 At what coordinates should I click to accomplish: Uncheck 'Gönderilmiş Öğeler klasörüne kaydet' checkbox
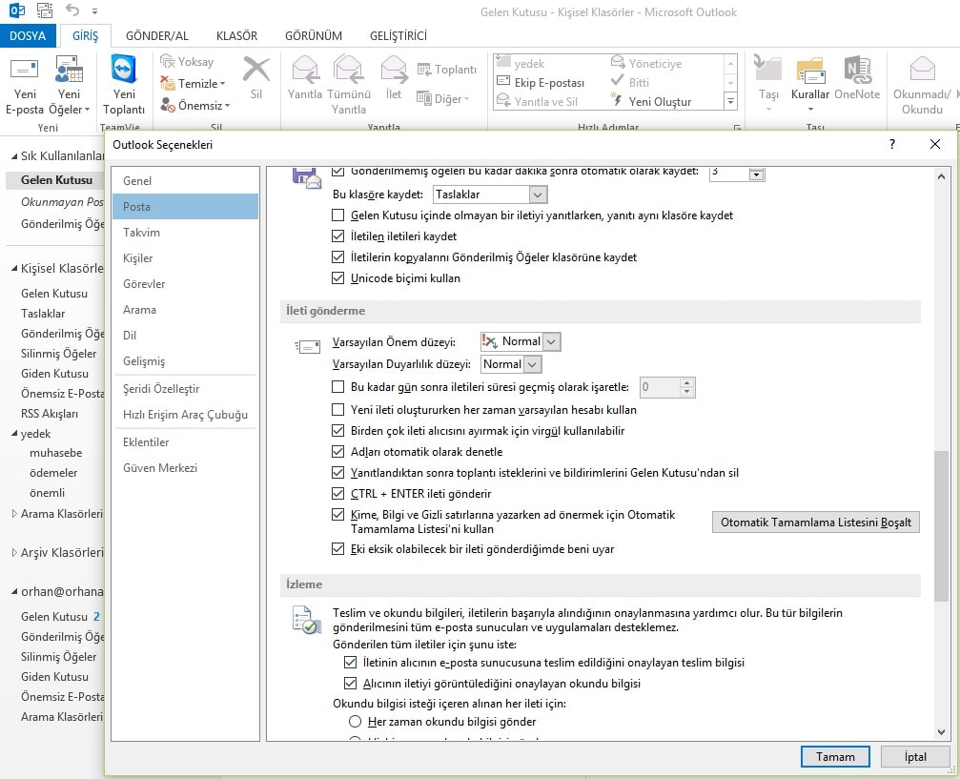pos(337,256)
